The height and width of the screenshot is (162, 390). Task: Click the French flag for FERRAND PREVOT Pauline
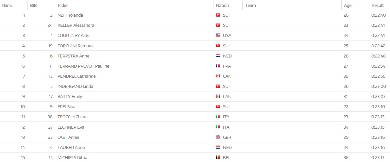(x=218, y=66)
